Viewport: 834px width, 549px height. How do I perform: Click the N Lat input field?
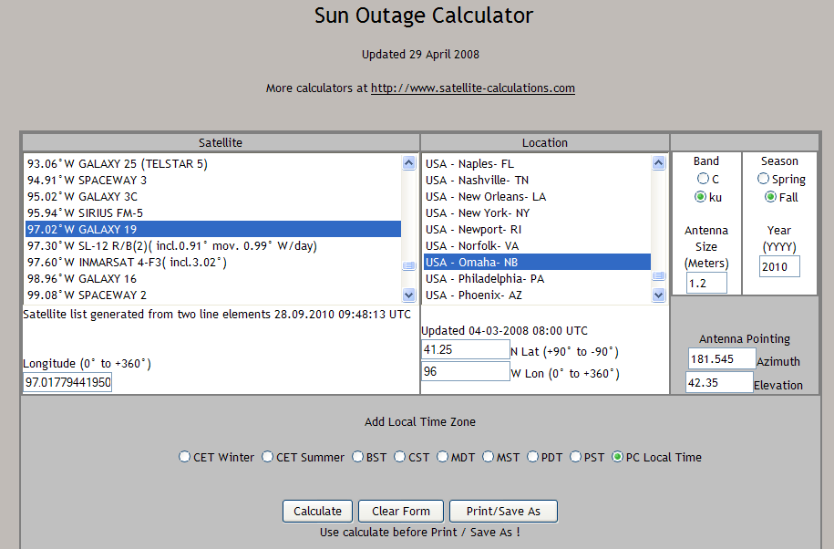[466, 349]
